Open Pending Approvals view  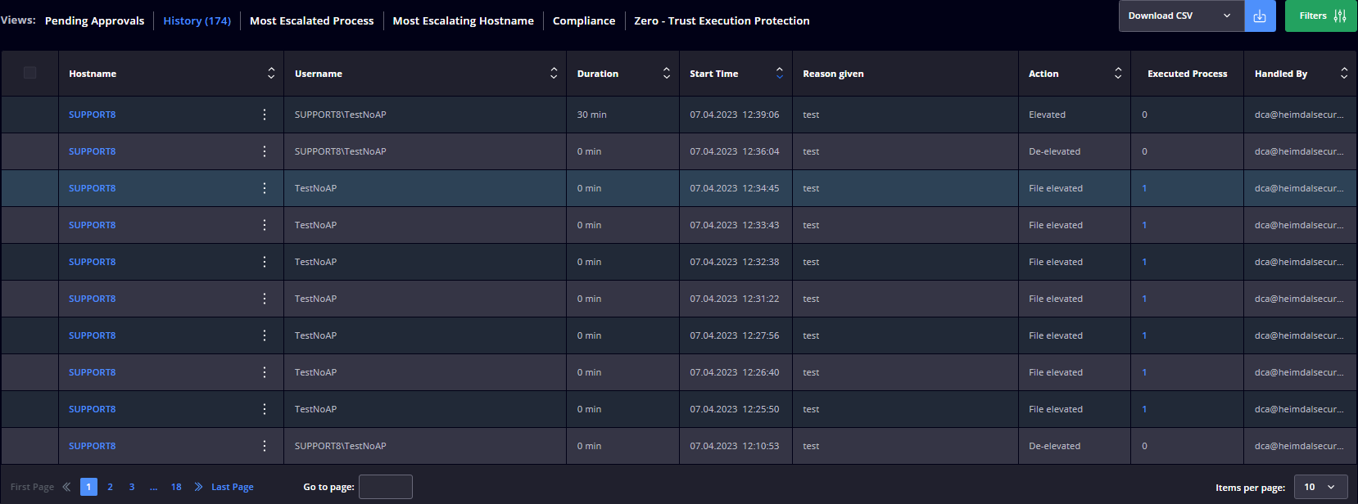(94, 20)
